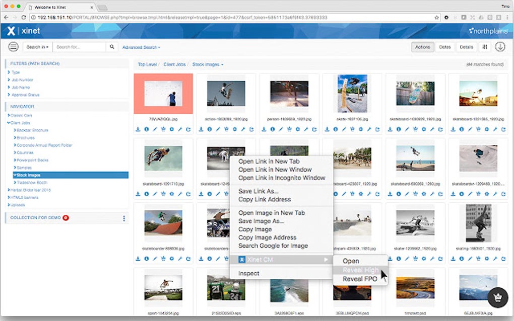
Task: Click pencil icon under person-1839559_1920.jpg
Action: point(281,129)
